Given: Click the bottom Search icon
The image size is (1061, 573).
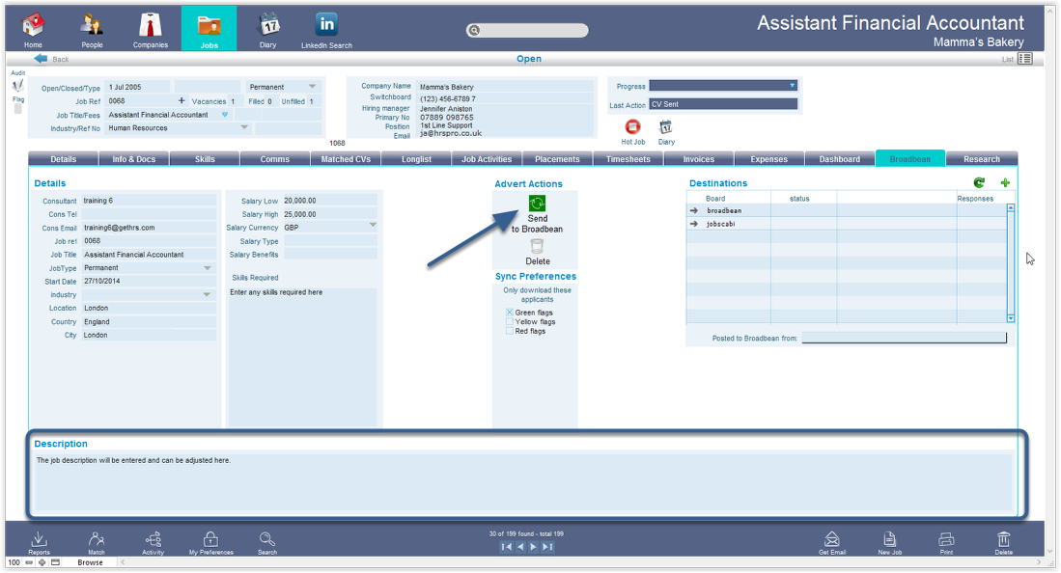Looking at the screenshot, I should coord(267,542).
